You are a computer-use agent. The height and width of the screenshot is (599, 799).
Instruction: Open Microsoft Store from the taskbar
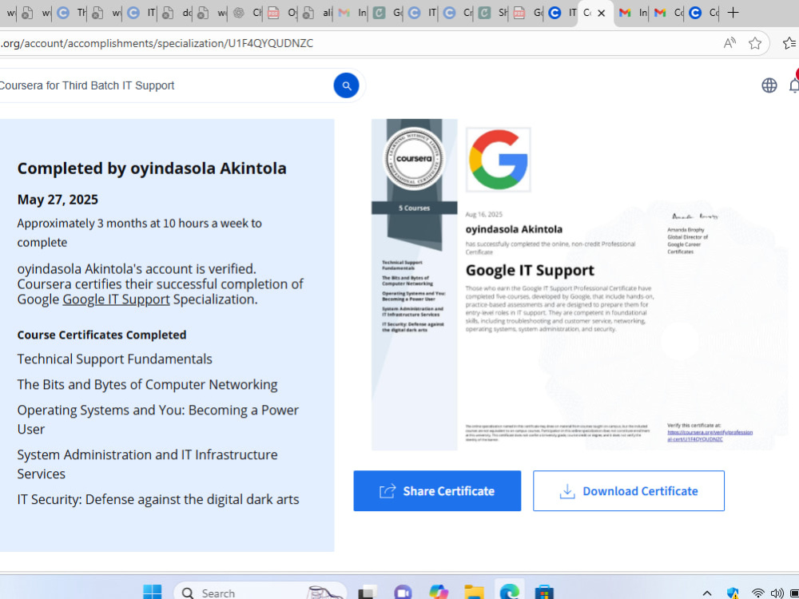[544, 593]
